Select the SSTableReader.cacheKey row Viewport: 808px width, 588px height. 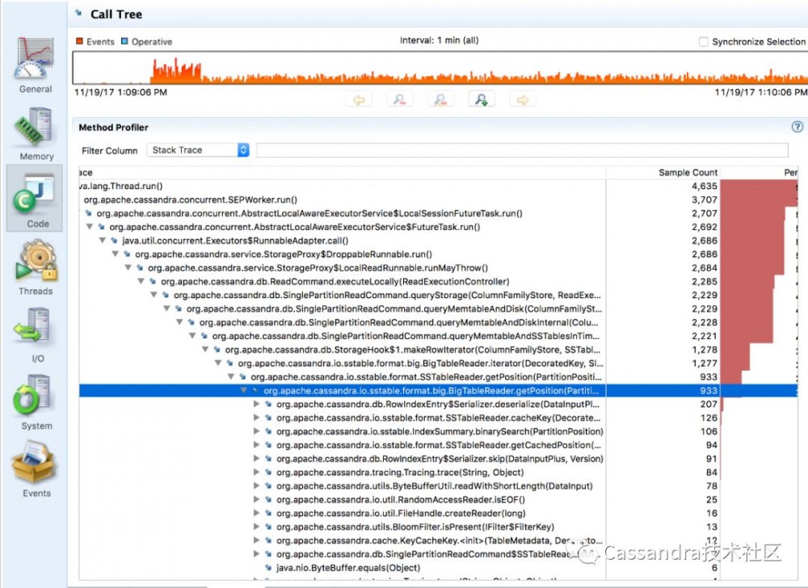click(x=438, y=418)
